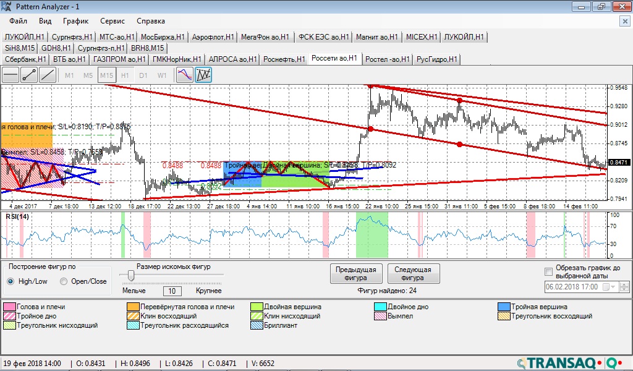
Task: Open the indicators tool with red-blue curves
Action: [184, 75]
